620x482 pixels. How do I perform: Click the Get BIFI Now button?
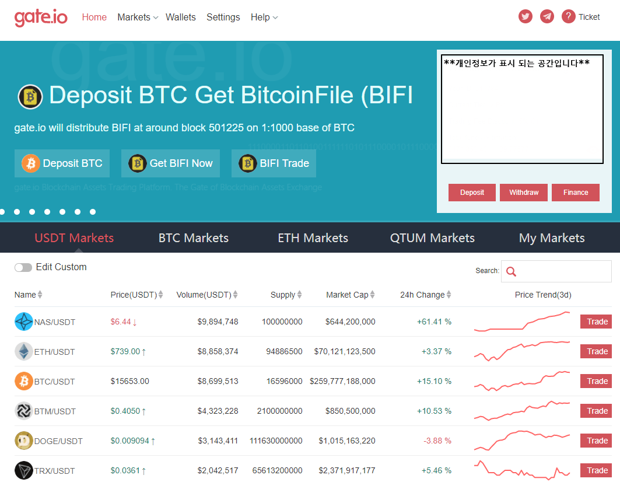[170, 163]
